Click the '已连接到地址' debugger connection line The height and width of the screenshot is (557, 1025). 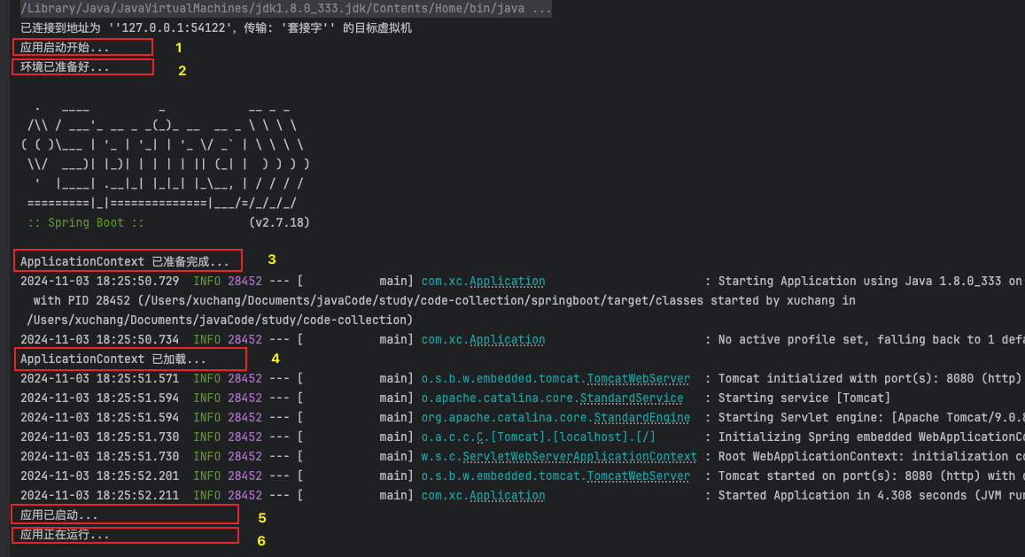[x=215, y=28]
